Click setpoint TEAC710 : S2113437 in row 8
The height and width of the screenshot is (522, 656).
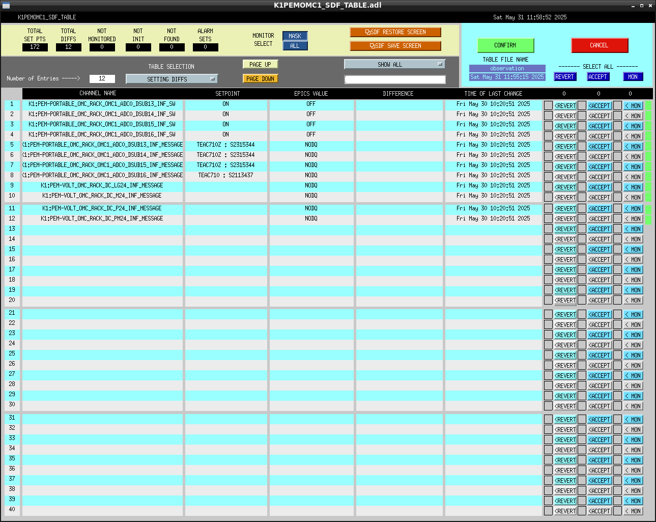coord(225,175)
